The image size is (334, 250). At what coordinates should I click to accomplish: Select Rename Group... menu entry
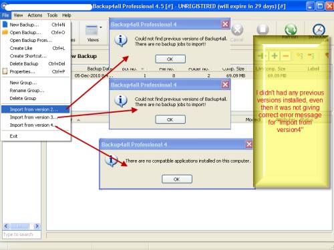click(x=36, y=91)
